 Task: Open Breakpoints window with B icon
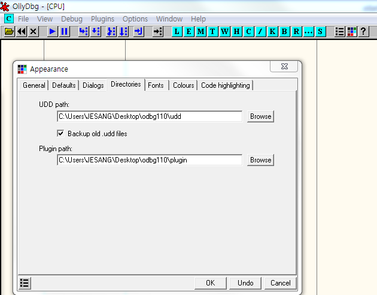284,32
